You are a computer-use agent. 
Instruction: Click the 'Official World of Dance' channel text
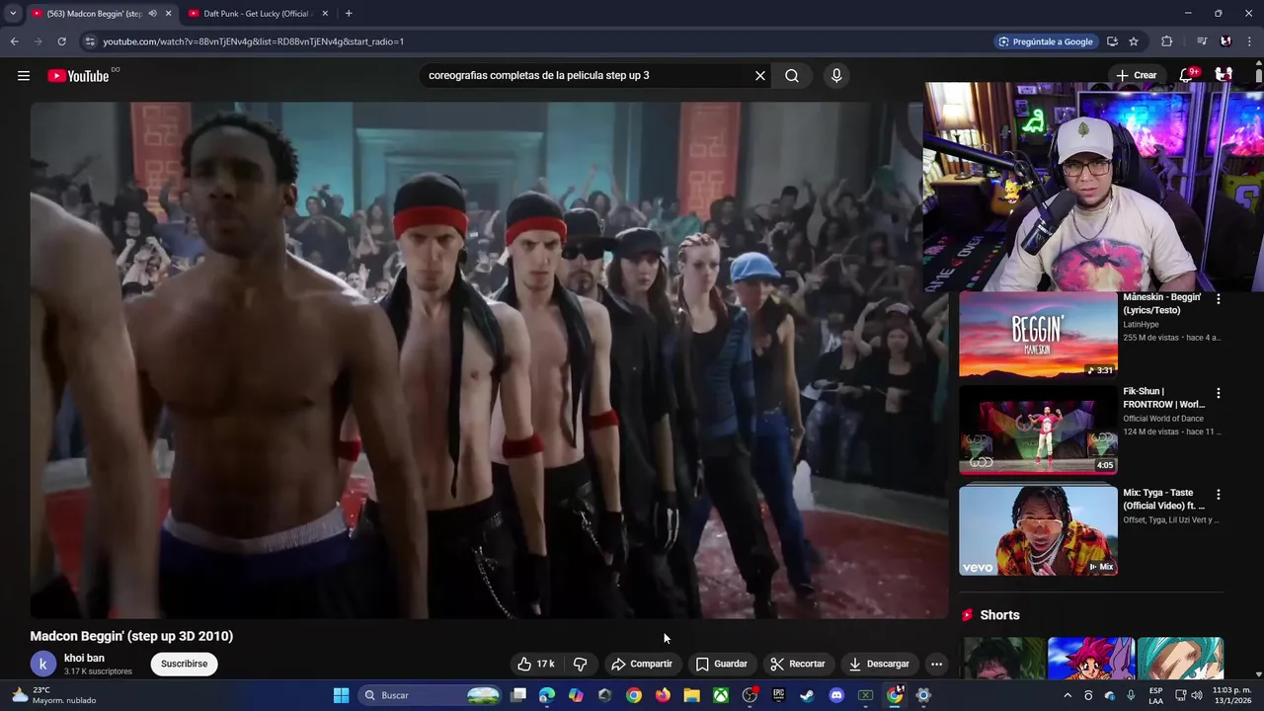coord(1163,419)
